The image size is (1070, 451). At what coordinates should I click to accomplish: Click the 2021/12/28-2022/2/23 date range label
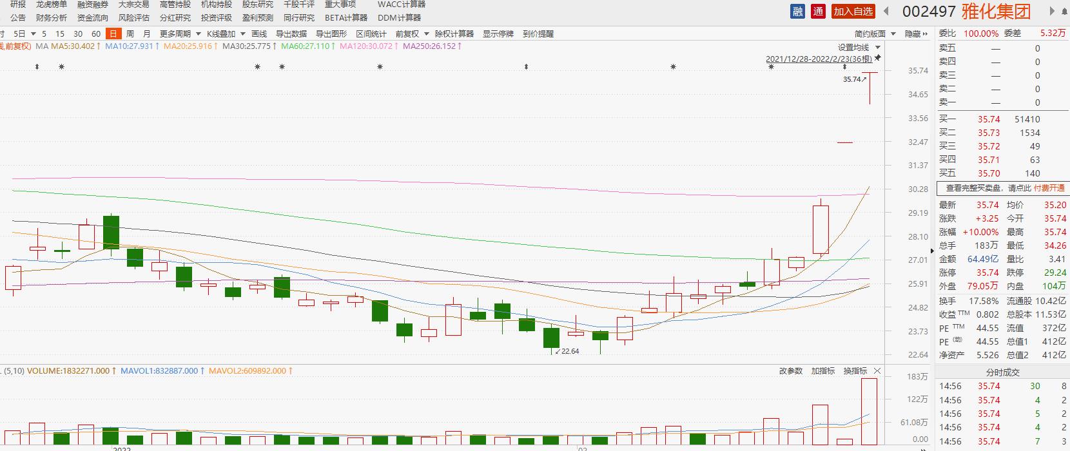click(818, 59)
